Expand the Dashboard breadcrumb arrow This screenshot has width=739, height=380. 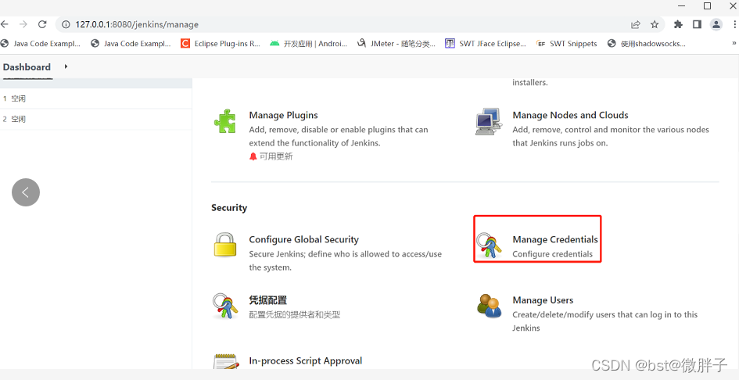[66, 66]
